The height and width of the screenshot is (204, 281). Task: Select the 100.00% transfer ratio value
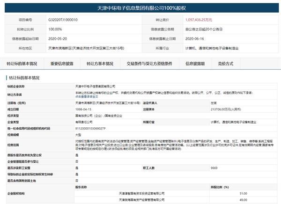click(55, 29)
